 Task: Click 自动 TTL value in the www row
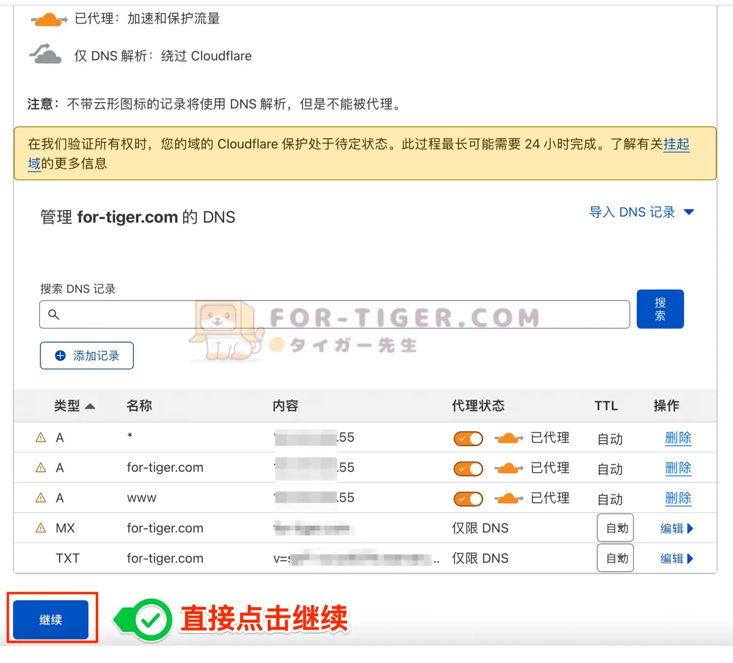coord(610,499)
